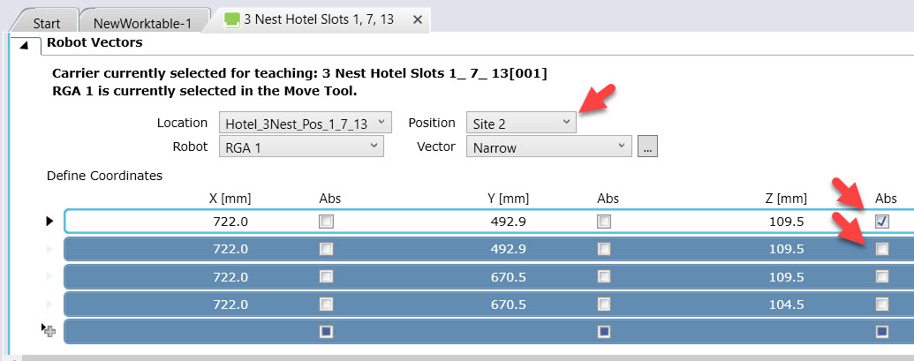Viewport: 914px width, 361px height.
Task: Tick the X Abs checkbox in the empty new row
Action: 327,331
